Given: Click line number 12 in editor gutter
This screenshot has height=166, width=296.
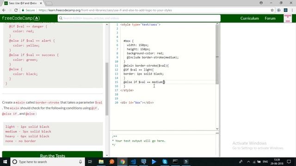Looking at the screenshot, I should pos(116,70).
